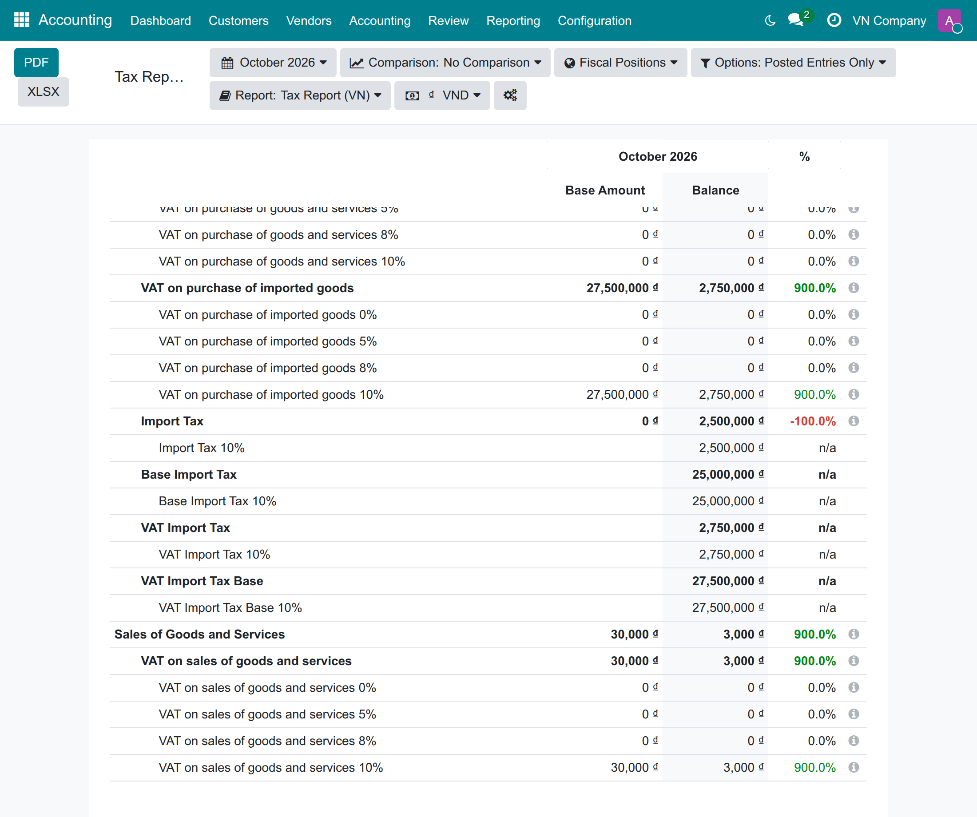Toggle dark mode moon icon
The height and width of the screenshot is (817, 977).
[x=770, y=20]
